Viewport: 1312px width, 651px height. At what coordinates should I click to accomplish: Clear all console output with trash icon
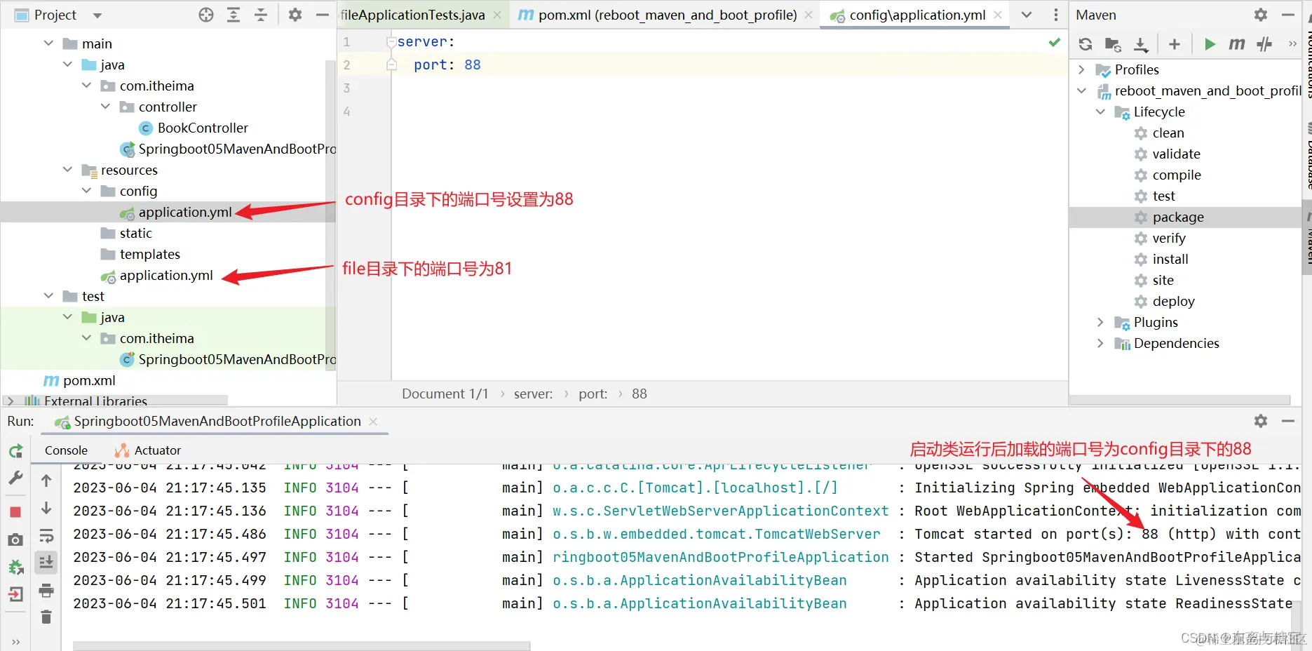[46, 617]
